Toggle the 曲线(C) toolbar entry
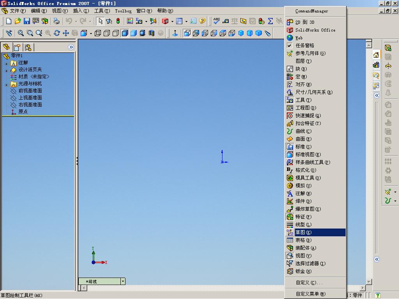The height and width of the screenshot is (299, 399). [315, 131]
